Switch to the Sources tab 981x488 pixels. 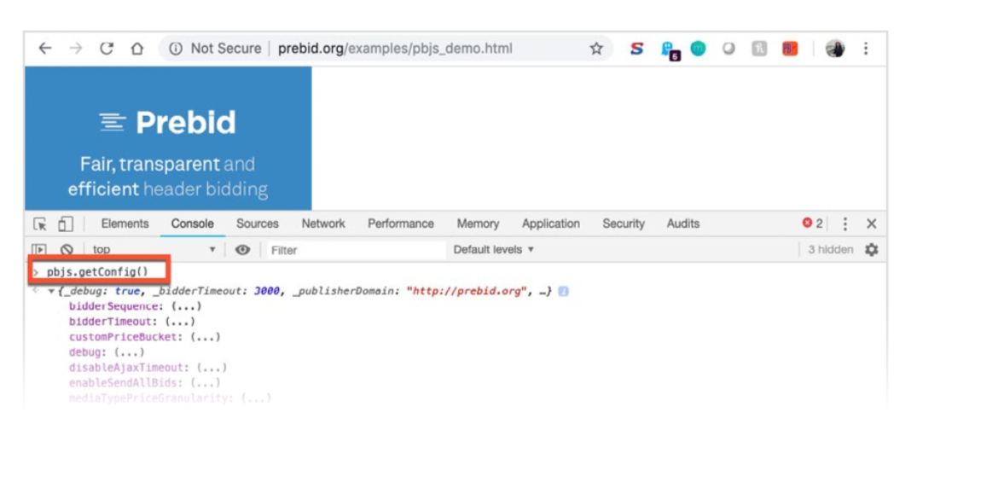tap(257, 224)
